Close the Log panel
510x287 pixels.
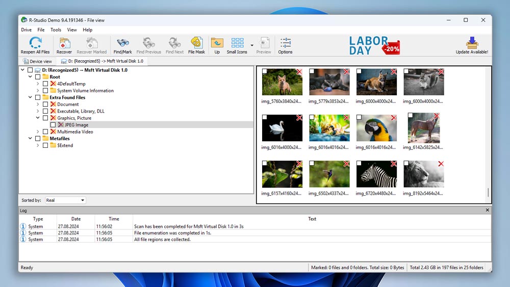[x=487, y=210]
